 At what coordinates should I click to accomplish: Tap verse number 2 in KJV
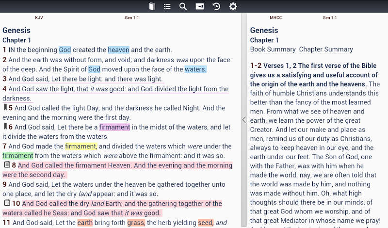pyautogui.click(x=4, y=60)
